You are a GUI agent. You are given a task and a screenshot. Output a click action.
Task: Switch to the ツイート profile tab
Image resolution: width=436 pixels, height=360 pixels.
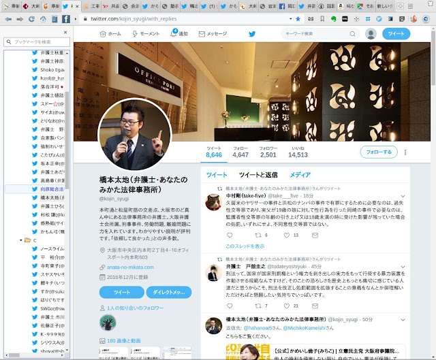pyautogui.click(x=217, y=175)
